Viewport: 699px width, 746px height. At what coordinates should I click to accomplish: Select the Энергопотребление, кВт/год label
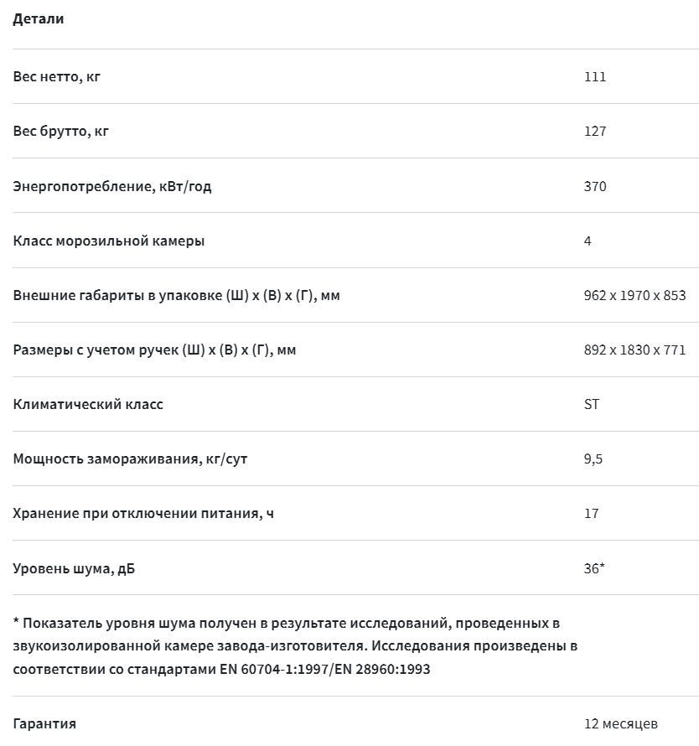112,186
